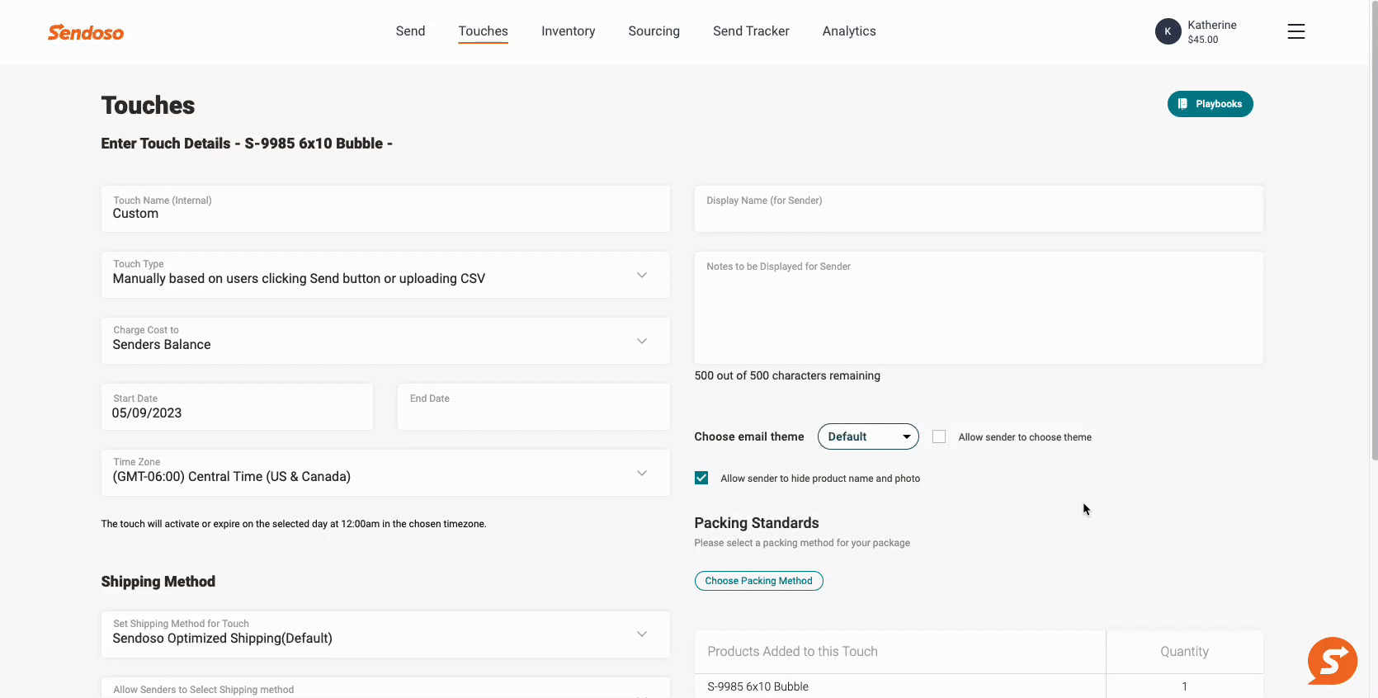1378x698 pixels.
Task: Open the hamburger menu icon
Action: point(1295,31)
